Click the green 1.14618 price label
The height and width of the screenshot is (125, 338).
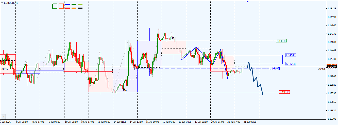281,41
